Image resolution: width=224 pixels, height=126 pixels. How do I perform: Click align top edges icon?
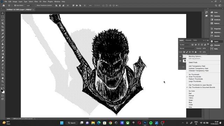coord(73,6)
